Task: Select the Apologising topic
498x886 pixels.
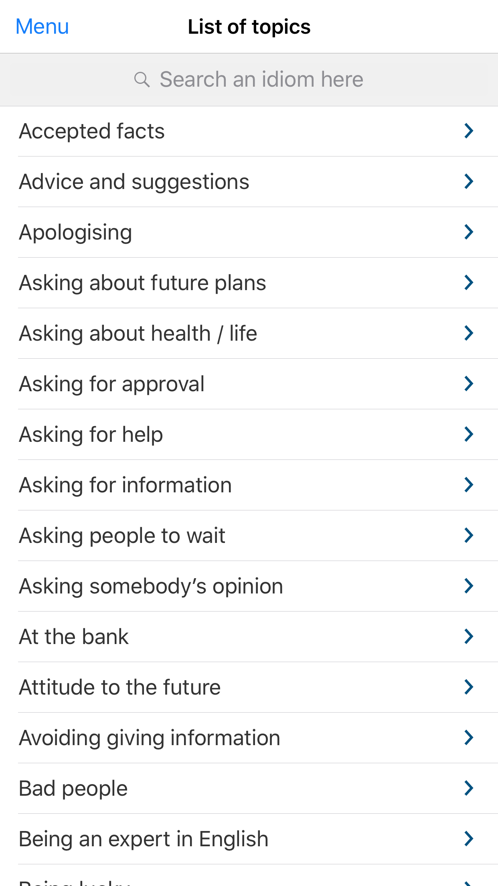Action: tap(76, 232)
